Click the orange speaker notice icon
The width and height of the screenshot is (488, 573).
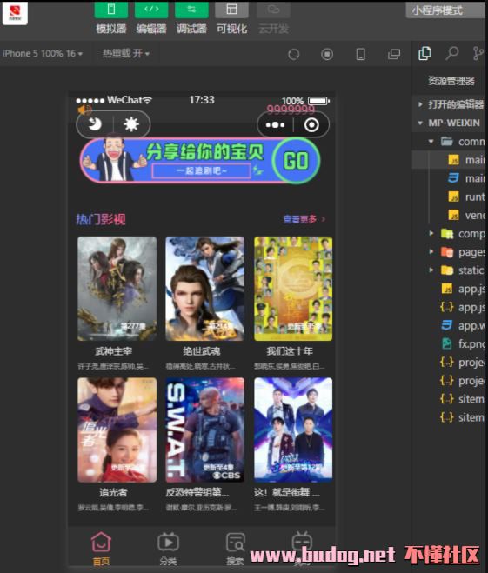point(84,110)
